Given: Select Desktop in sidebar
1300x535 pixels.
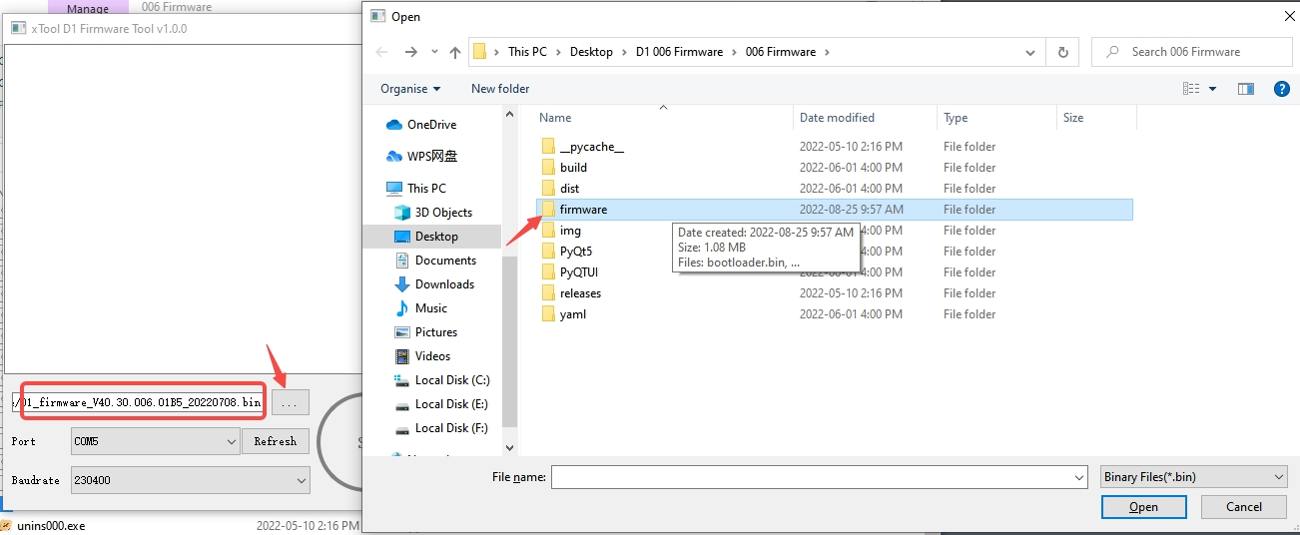Looking at the screenshot, I should click(436, 237).
